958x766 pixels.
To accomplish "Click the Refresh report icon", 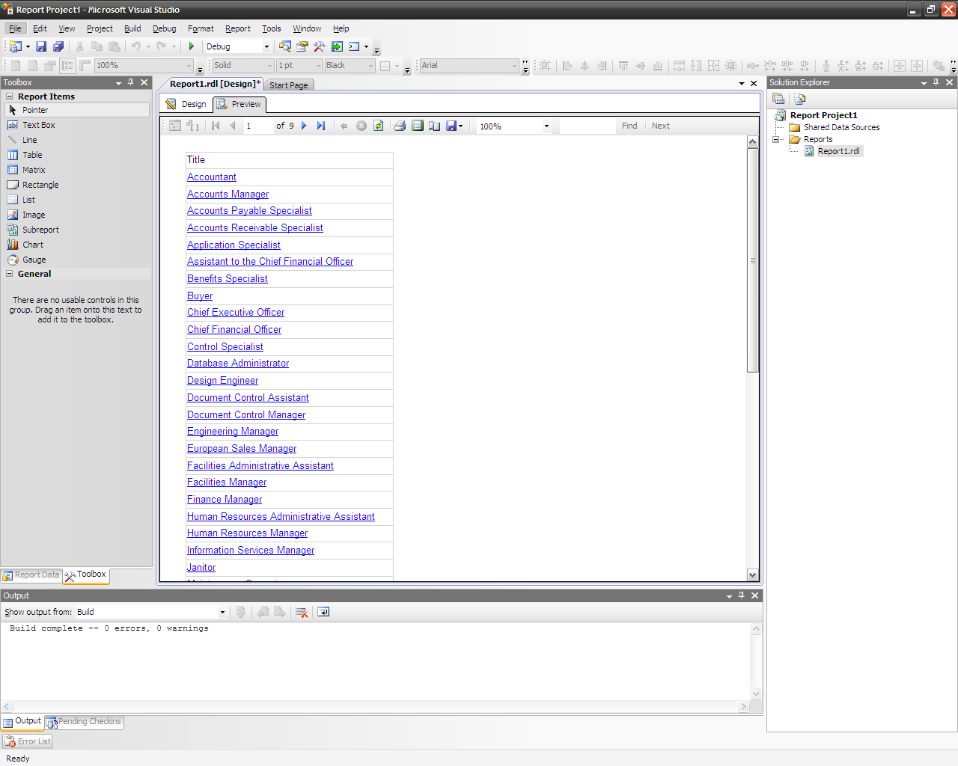I will [379, 126].
